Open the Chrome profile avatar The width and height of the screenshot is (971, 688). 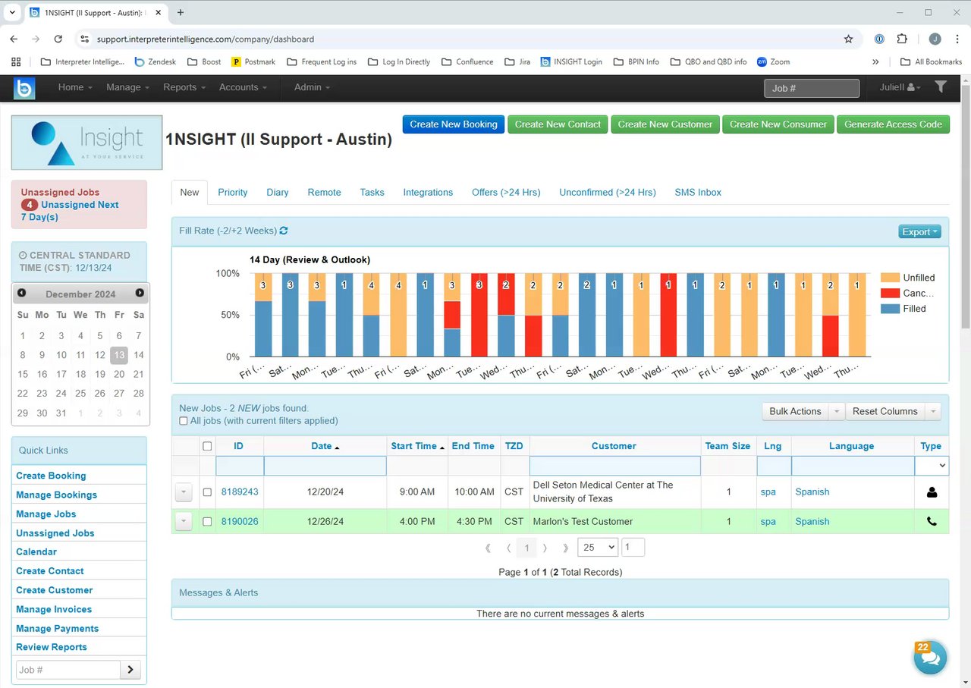935,39
